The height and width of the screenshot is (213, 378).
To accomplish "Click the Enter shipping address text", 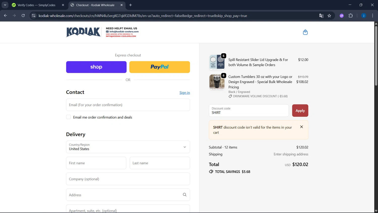I will [x=291, y=154].
